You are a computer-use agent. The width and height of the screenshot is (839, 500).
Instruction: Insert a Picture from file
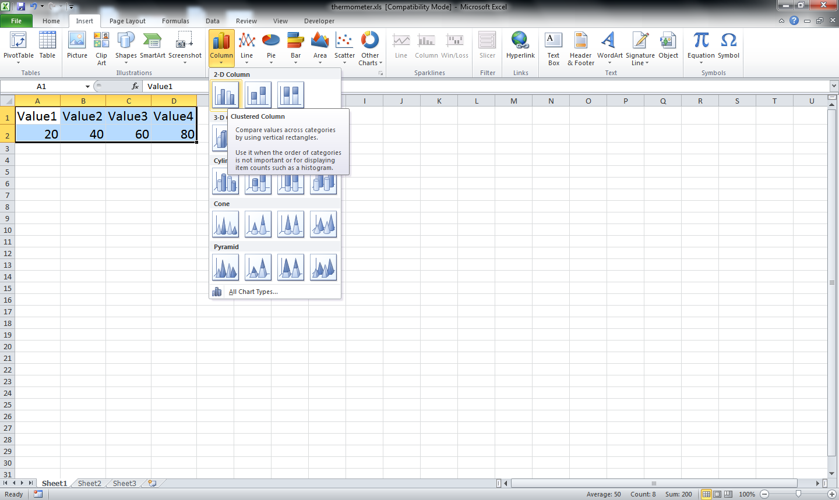[x=77, y=45]
